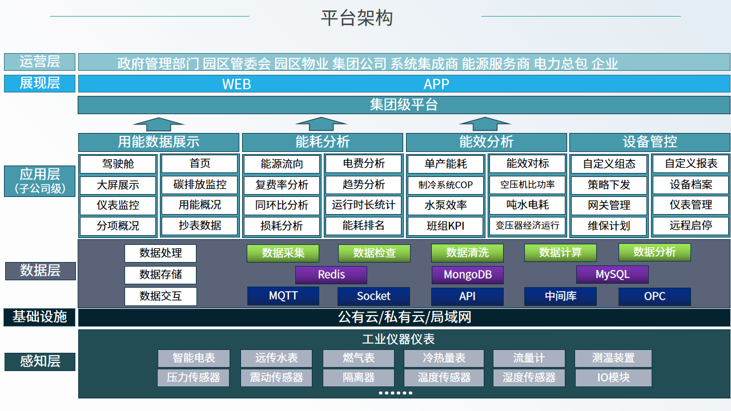Click the 燃气表 device box
Image resolution: width=731 pixels, height=411 pixels.
[x=359, y=358]
